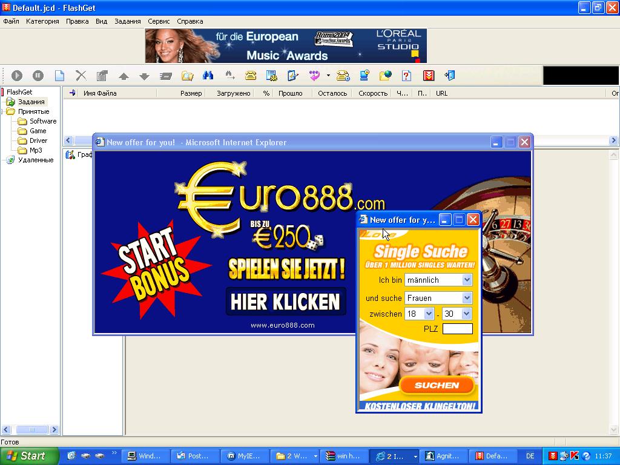Click the L'Oréal European Music Awards banner
This screenshot has height=465, width=620.
(x=286, y=46)
